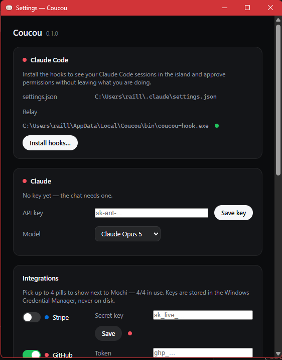The height and width of the screenshot is (360, 282).
Task: Focus the GitHub ghp_ token field
Action: click(203, 352)
